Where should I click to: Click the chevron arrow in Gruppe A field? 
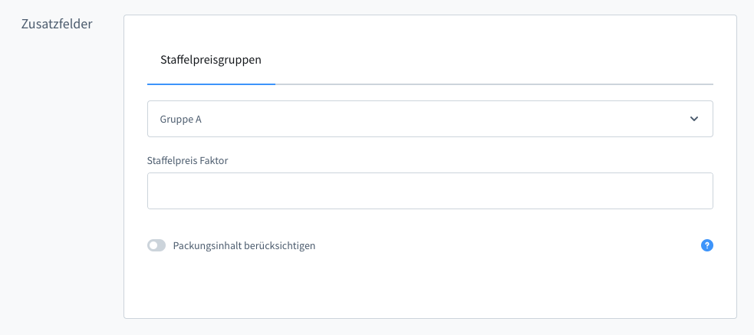coord(694,119)
